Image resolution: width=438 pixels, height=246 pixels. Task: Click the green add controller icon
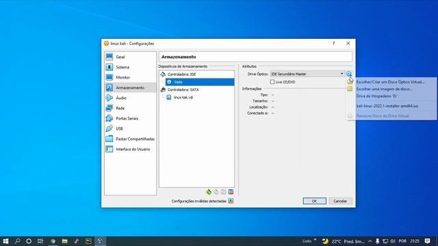(209, 192)
